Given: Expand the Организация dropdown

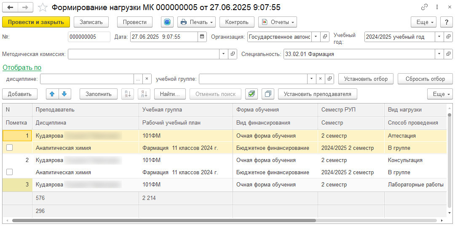Looking at the screenshot, I should coord(316,37).
